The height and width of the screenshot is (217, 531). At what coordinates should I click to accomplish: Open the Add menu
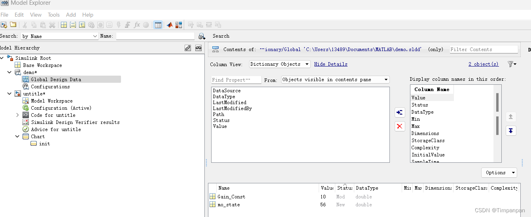[71, 15]
